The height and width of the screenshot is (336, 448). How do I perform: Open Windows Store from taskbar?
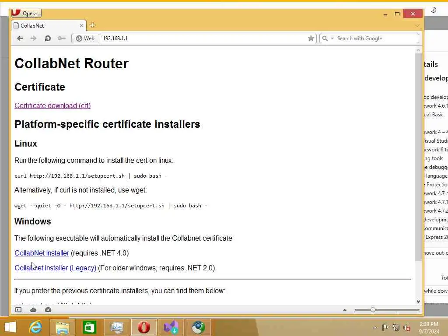pos(89,327)
